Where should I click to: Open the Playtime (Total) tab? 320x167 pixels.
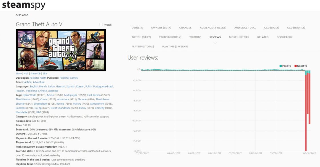click(143, 46)
